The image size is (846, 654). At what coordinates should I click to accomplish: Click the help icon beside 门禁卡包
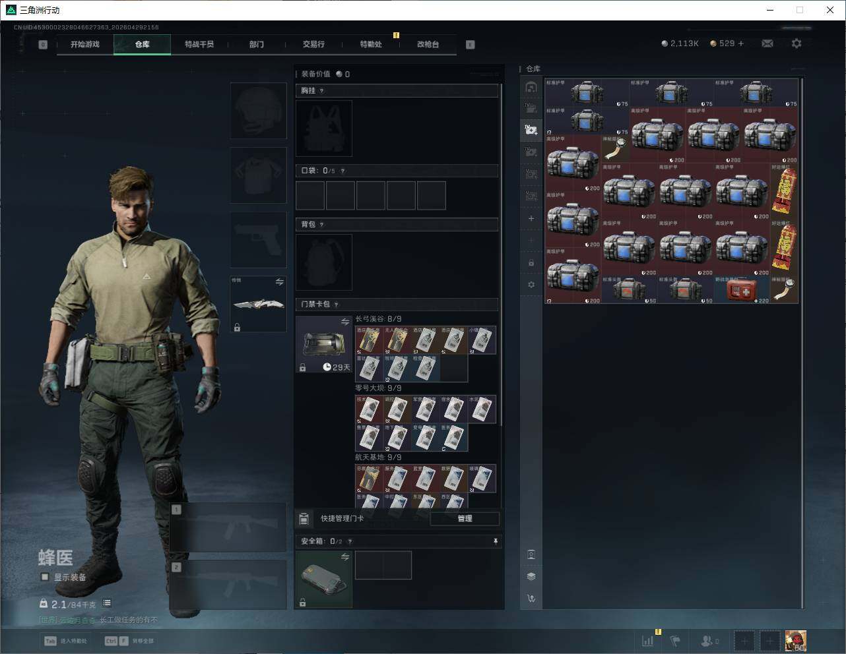point(337,305)
